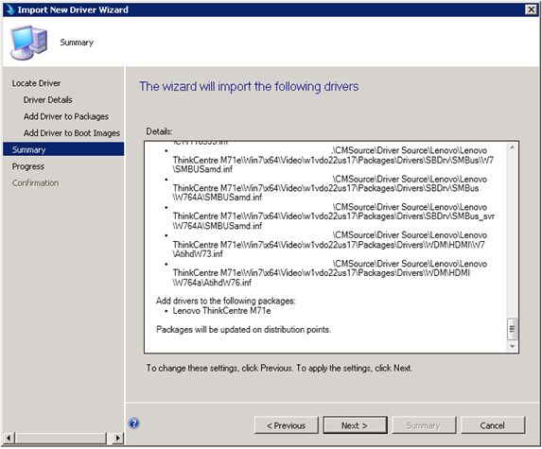
Task: Click the Lenovo ThinkCentre M71e package entry
Action: [221, 311]
